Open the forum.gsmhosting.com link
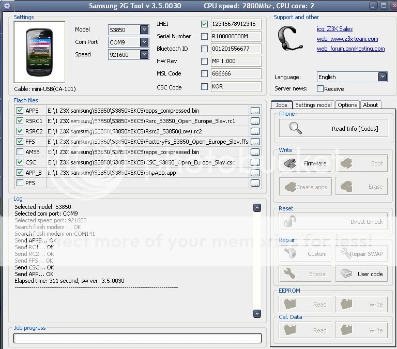The width and height of the screenshot is (397, 349). pyautogui.click(x=350, y=49)
